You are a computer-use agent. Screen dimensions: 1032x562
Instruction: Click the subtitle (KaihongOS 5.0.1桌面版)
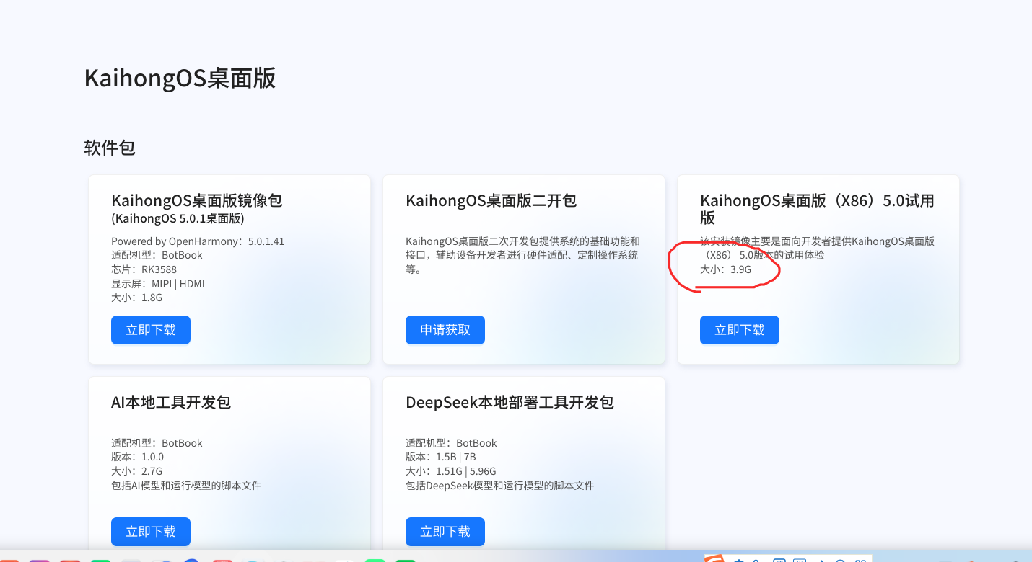178,218
